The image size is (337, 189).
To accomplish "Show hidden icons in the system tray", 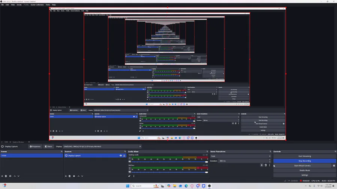I will (x=306, y=186).
